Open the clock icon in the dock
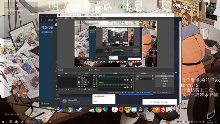 [x=115, y=110]
